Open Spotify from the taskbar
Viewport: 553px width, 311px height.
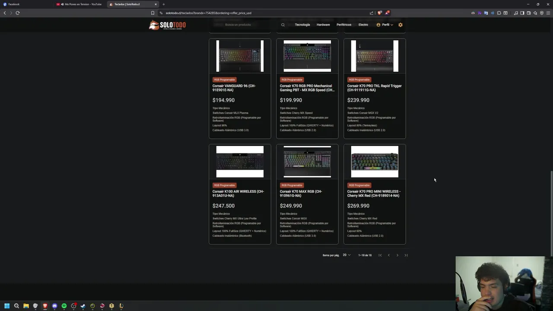pyautogui.click(x=64, y=306)
